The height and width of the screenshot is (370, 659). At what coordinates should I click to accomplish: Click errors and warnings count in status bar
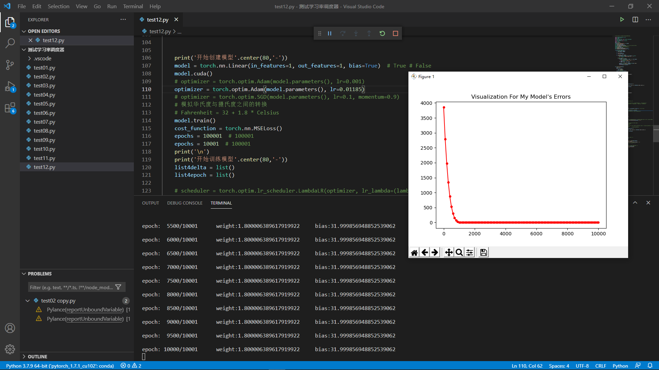(x=131, y=366)
